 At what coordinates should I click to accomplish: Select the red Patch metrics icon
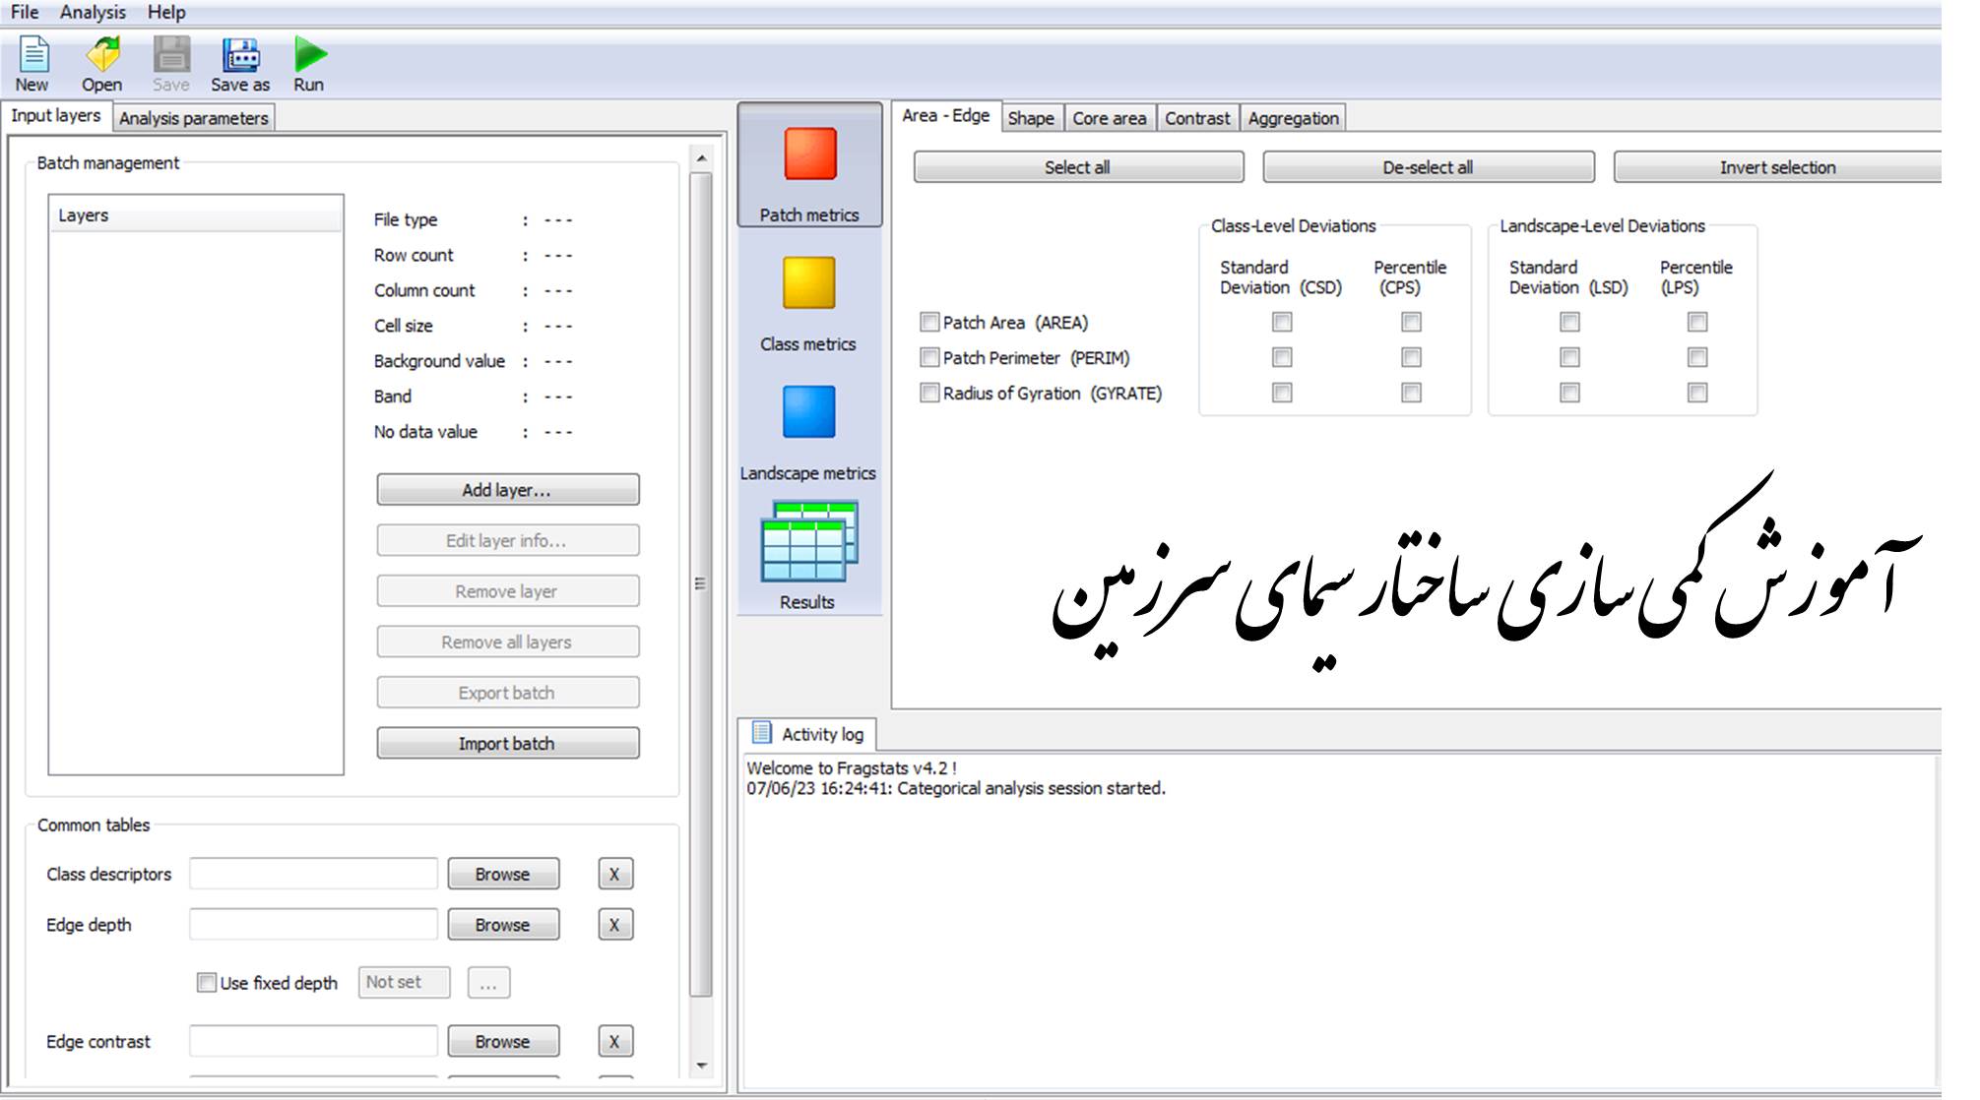809,154
